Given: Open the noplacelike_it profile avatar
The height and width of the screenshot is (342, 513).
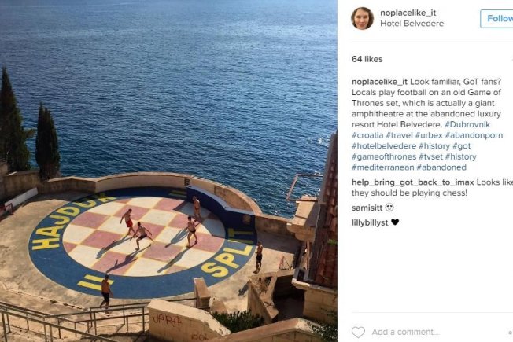Looking at the screenshot, I should [x=362, y=18].
